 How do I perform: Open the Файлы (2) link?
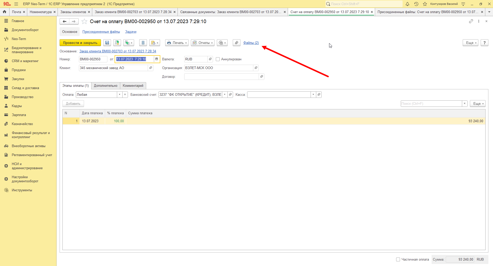tap(251, 43)
